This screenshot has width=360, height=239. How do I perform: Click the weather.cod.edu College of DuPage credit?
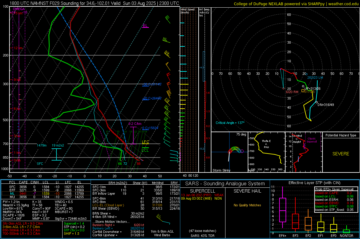[x=296, y=4]
